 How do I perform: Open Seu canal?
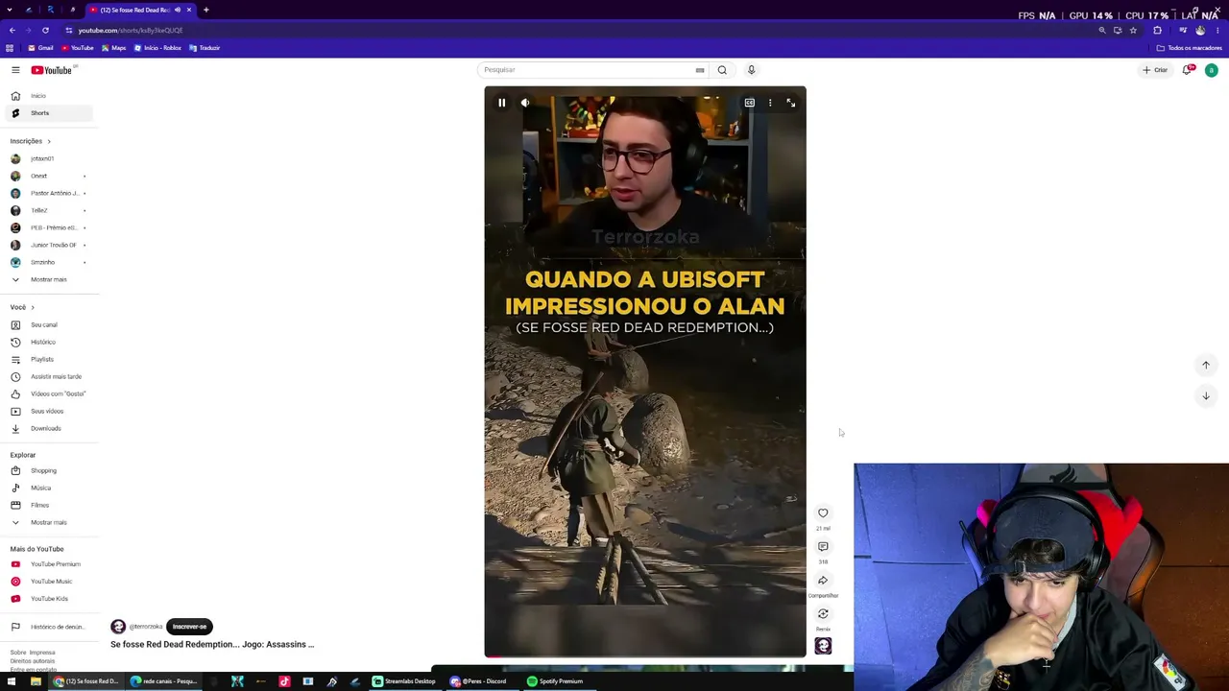pos(48,324)
